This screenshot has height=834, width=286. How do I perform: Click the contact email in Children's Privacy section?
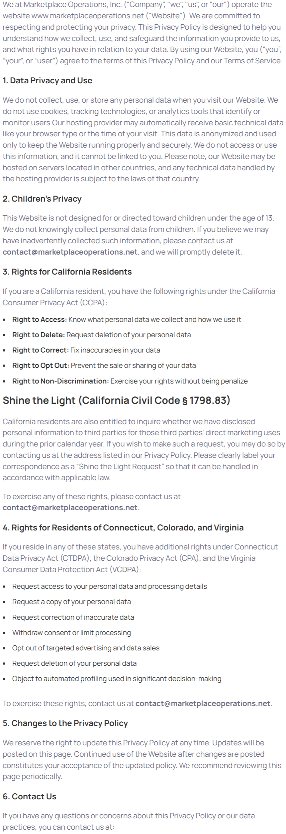70,252
